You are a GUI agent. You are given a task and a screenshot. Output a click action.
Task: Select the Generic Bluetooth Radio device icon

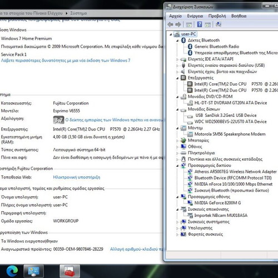[190, 47]
